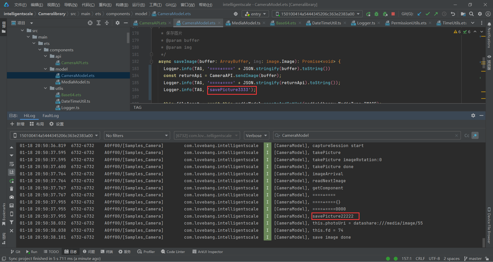Open ArkUI Inspector tool window
The width and height of the screenshot is (493, 262).
pyautogui.click(x=207, y=252)
